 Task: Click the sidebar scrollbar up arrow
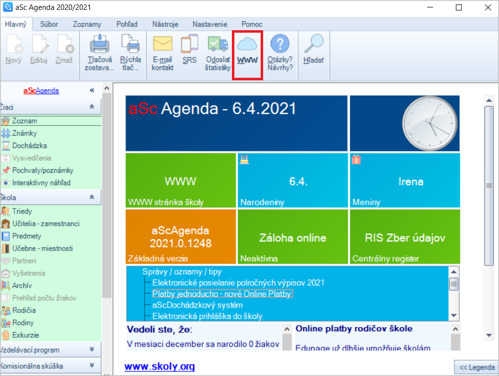click(107, 88)
